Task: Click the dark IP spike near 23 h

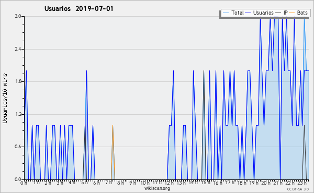Action: [x=305, y=152]
